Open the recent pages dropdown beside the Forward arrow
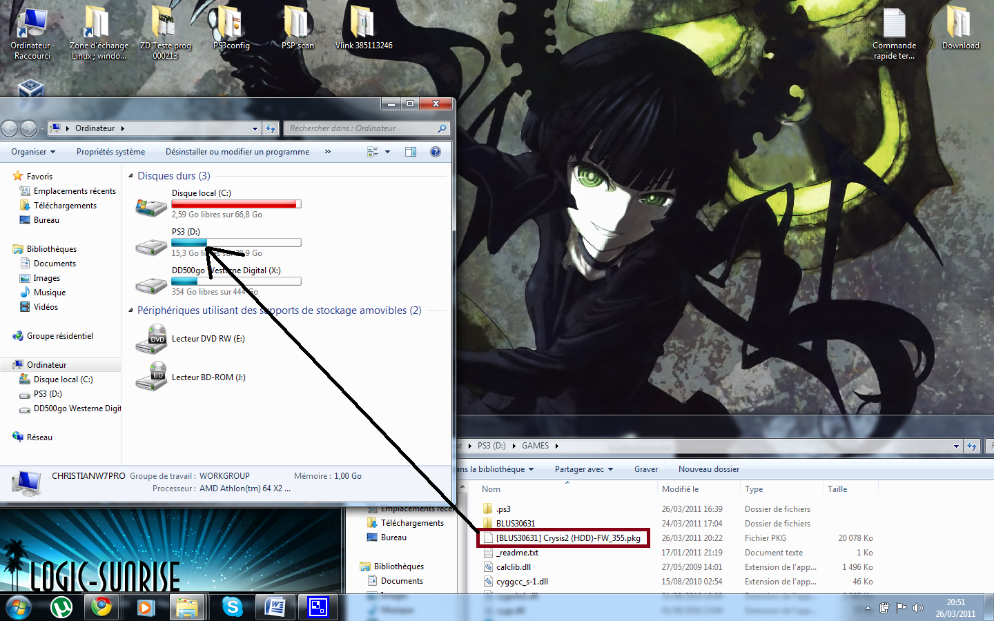Screen dimensions: 994x621 pos(41,128)
